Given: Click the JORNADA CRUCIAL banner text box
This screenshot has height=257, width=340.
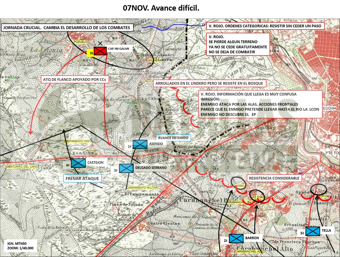Looking at the screenshot, I should (67, 28).
